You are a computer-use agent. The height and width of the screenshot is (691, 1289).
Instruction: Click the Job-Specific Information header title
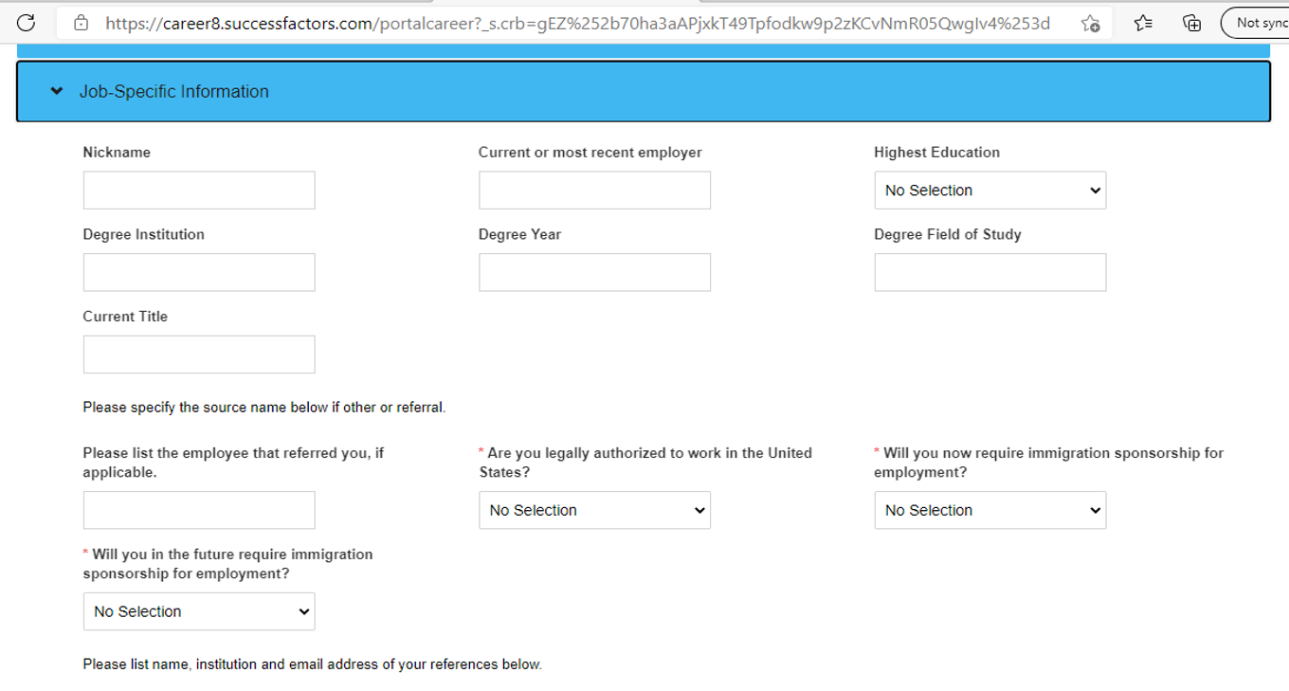(173, 92)
